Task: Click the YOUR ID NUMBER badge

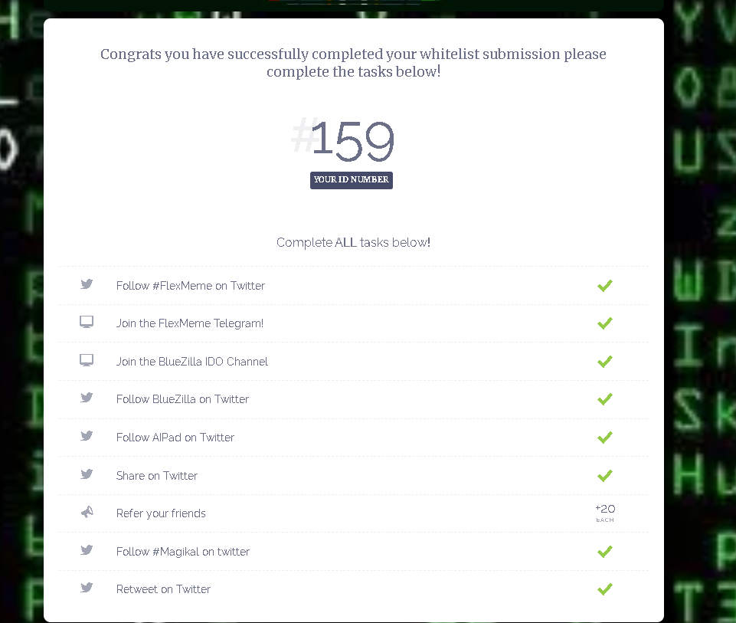Action: pos(351,180)
